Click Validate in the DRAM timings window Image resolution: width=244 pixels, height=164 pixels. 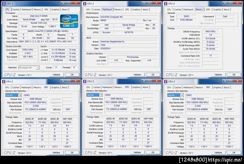coord(218,75)
